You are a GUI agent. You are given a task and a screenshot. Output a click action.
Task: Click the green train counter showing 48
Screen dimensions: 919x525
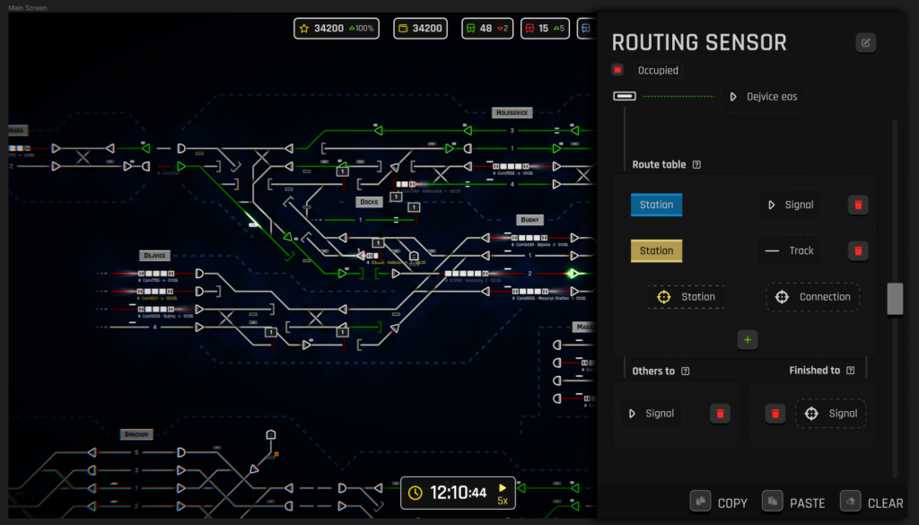[486, 28]
